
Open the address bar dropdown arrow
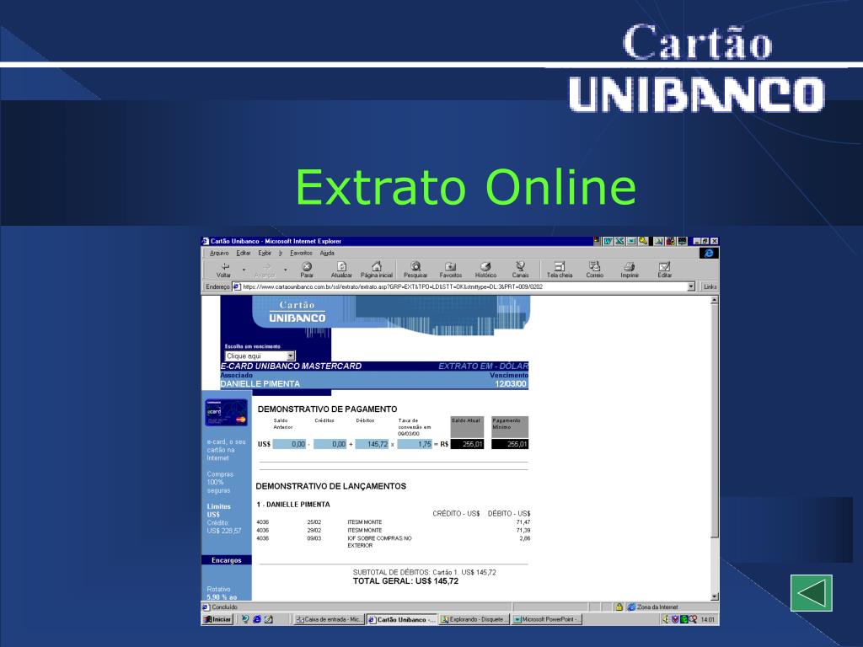pos(691,286)
